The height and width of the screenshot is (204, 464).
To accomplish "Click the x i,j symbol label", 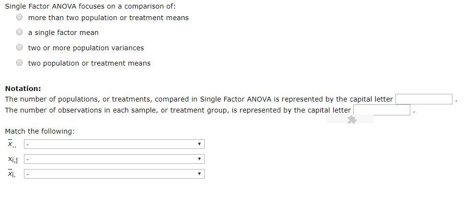I will [12, 159].
